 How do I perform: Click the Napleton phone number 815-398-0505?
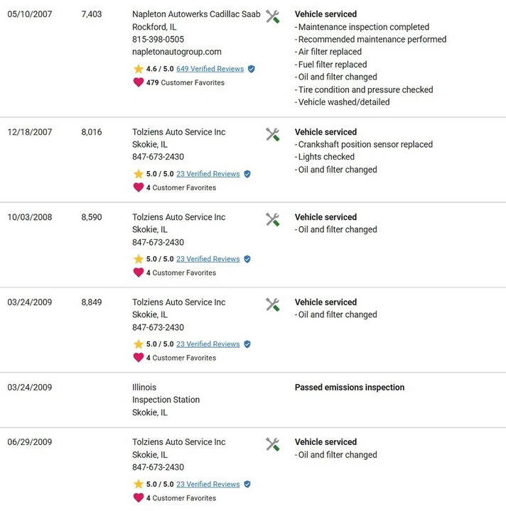[158, 40]
